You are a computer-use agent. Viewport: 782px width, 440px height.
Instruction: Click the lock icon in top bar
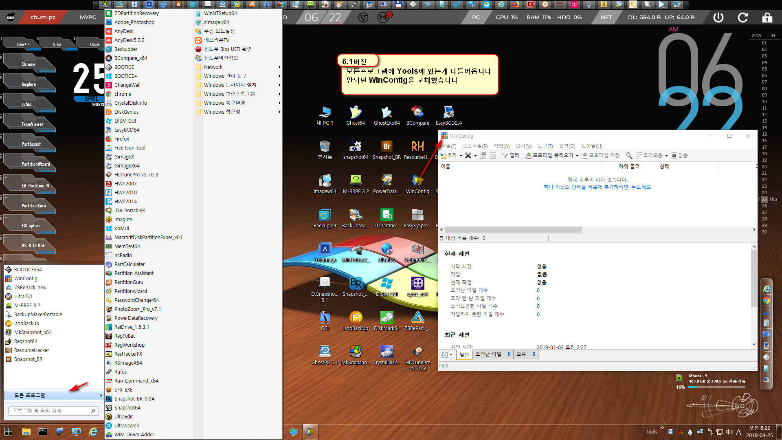coord(767,17)
